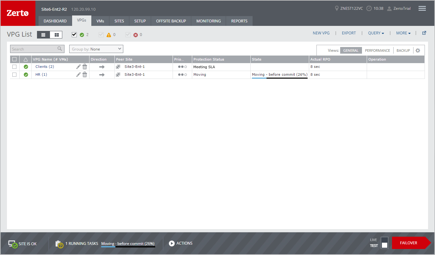
Task: Click Clients row peer site icon
Action: click(118, 67)
